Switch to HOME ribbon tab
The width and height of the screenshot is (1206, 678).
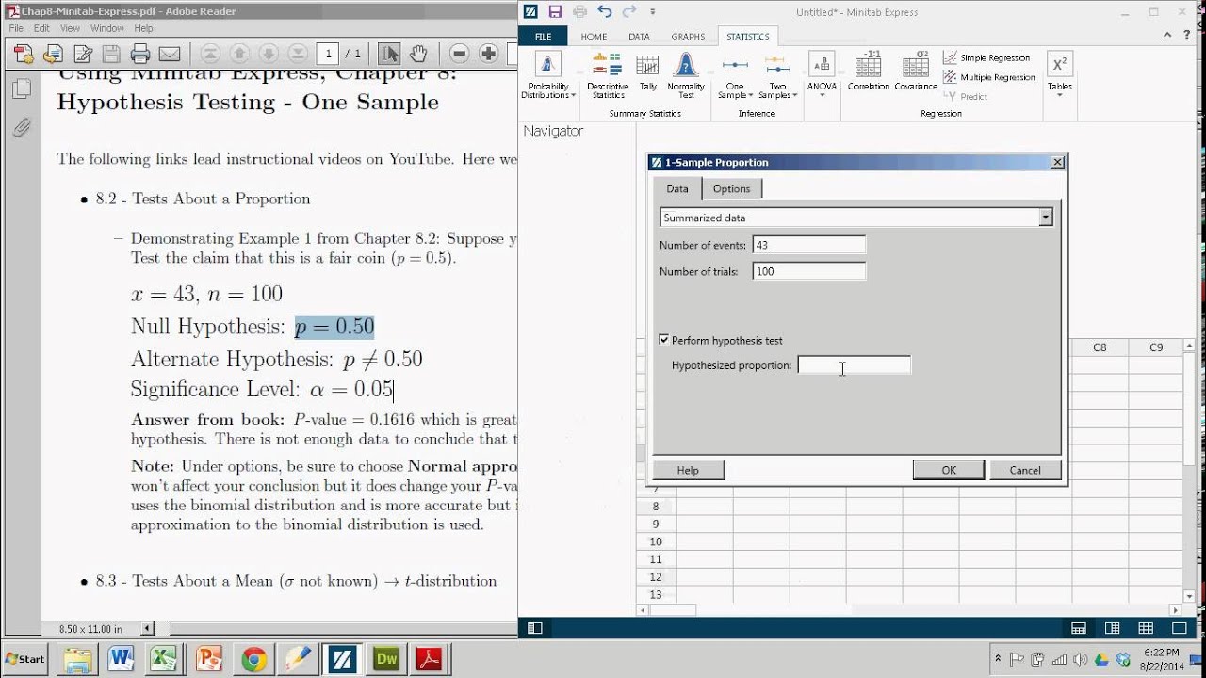coord(594,37)
